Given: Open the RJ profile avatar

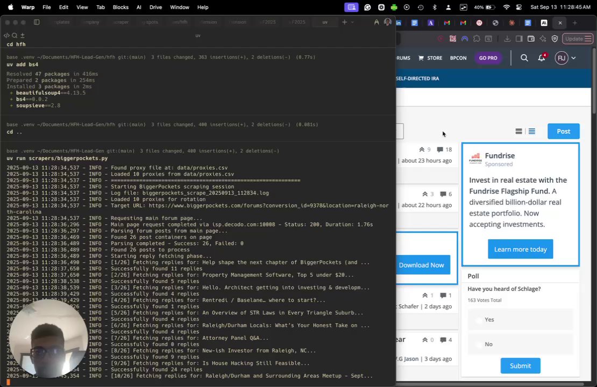Looking at the screenshot, I should click(561, 58).
